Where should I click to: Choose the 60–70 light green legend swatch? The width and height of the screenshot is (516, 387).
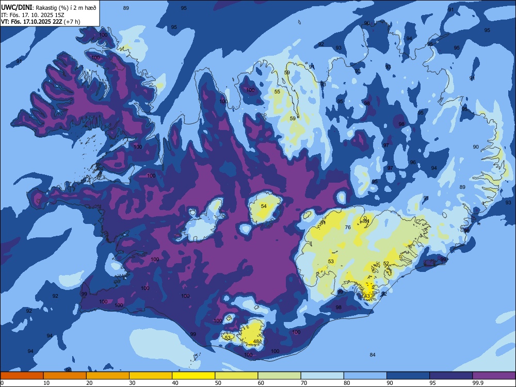pos(279,376)
